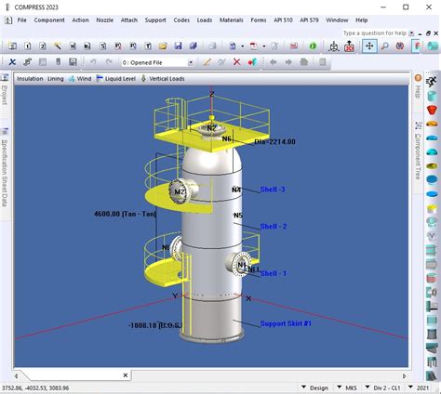Image resolution: width=441 pixels, height=394 pixels.
Task: Click the Wind button
Action: pyautogui.click(x=80, y=79)
